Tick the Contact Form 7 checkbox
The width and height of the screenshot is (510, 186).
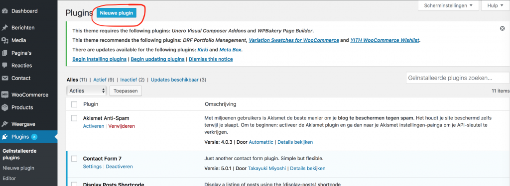pos(74,159)
